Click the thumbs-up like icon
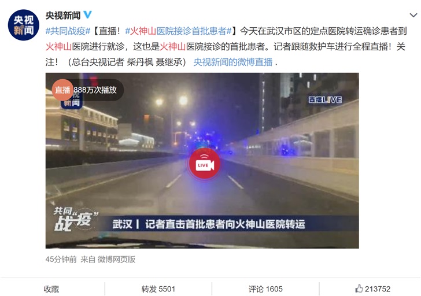This screenshot has width=421, height=296. click(359, 288)
